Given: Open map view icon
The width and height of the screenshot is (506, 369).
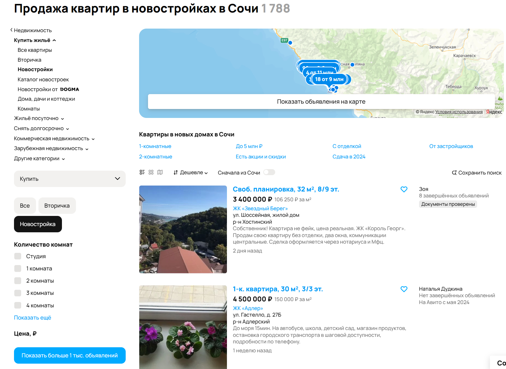Looking at the screenshot, I should (160, 172).
